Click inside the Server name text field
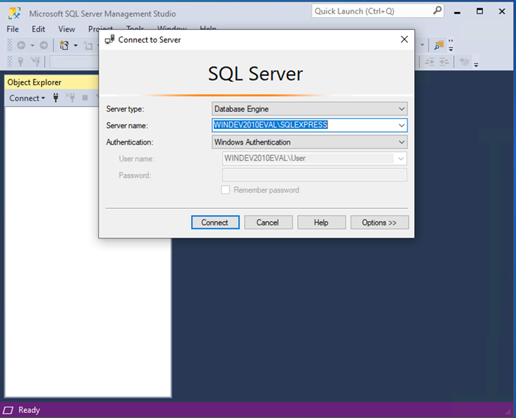 (x=304, y=125)
